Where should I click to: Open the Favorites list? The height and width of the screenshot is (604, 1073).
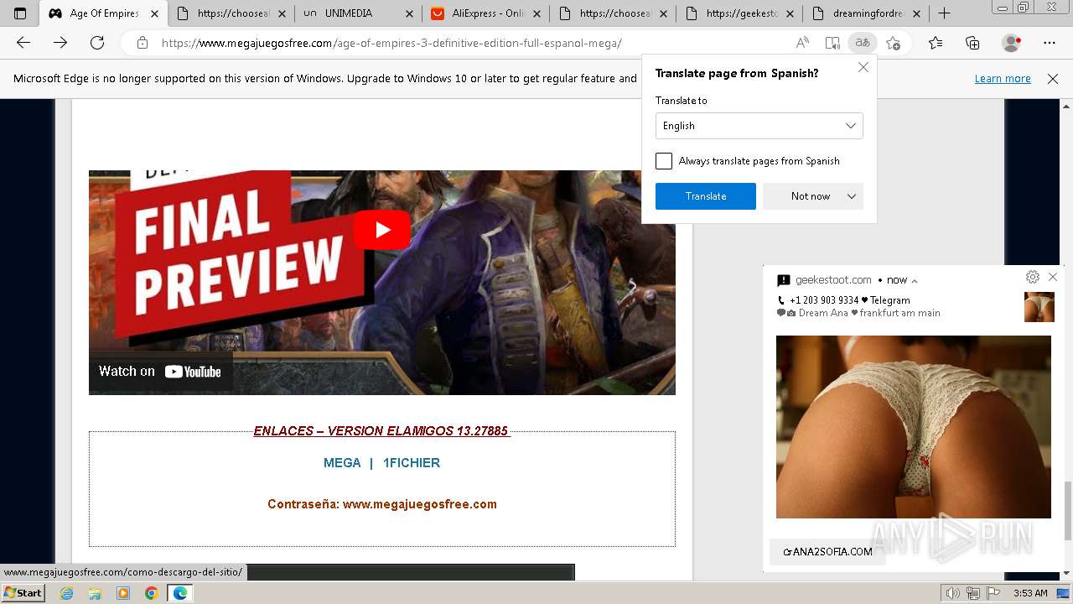936,43
